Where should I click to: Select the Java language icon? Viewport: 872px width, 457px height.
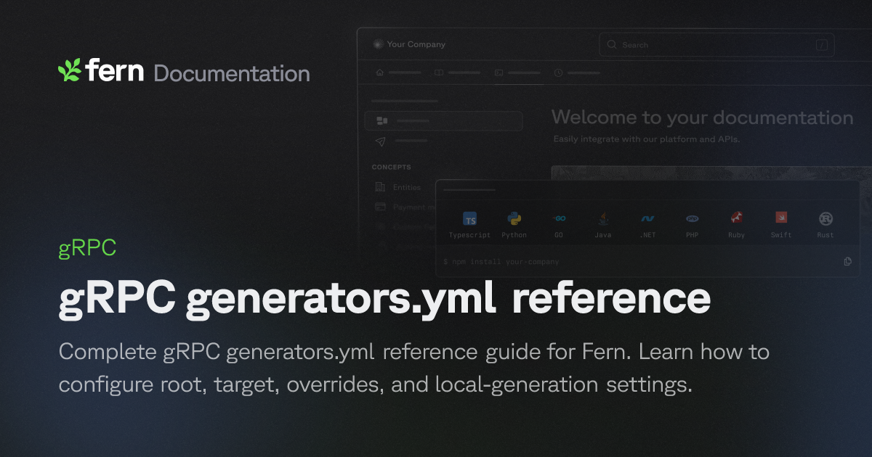click(603, 218)
